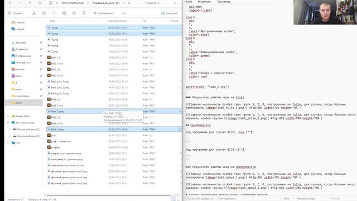Sort files by Дата изменения column header
This screenshot has height=201, width=357.
point(118,21)
